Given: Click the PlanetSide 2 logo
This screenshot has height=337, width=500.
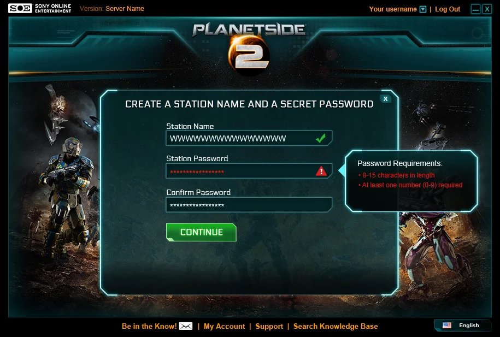Looking at the screenshot, I should point(249,49).
